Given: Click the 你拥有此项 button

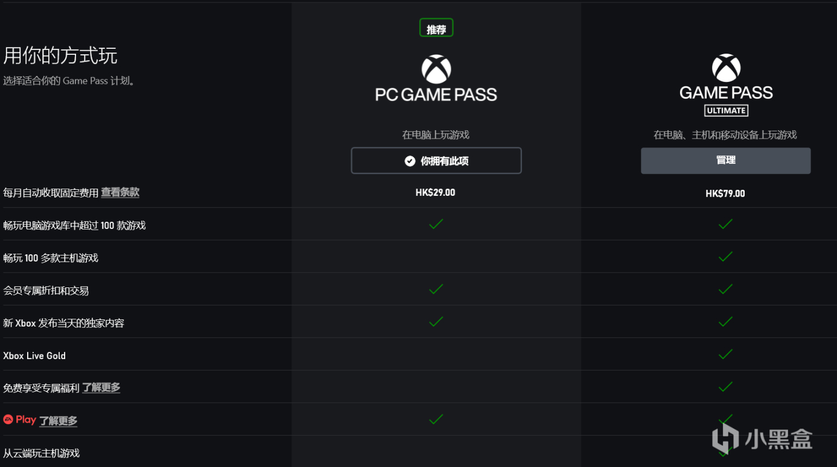Looking at the screenshot, I should coord(436,161).
